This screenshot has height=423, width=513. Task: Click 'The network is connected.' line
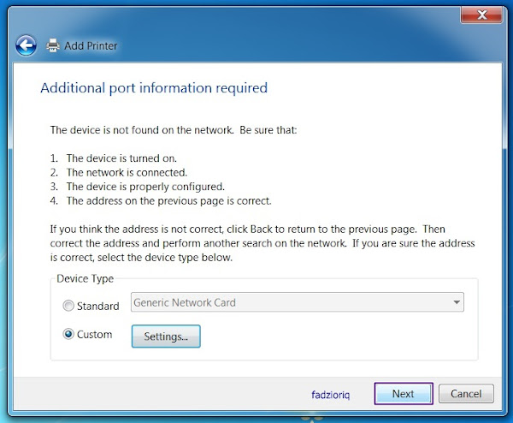click(x=127, y=172)
